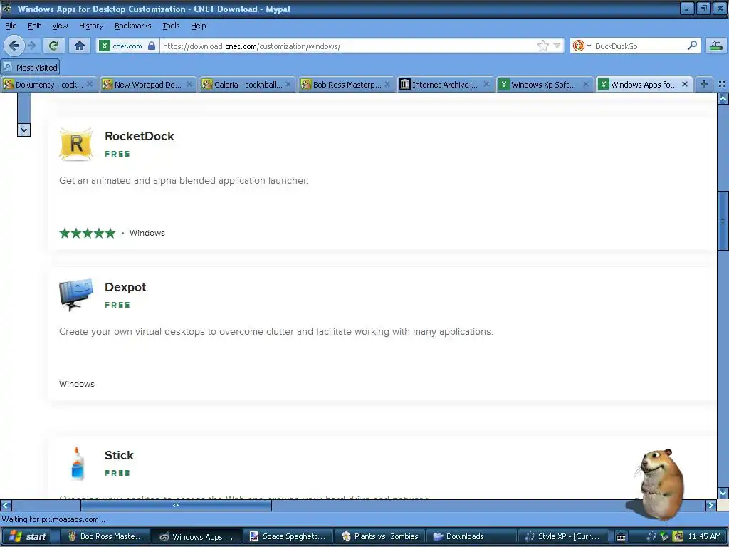The width and height of the screenshot is (729, 547).
Task: Click the vertical scrollbar up arrow
Action: tap(723, 98)
